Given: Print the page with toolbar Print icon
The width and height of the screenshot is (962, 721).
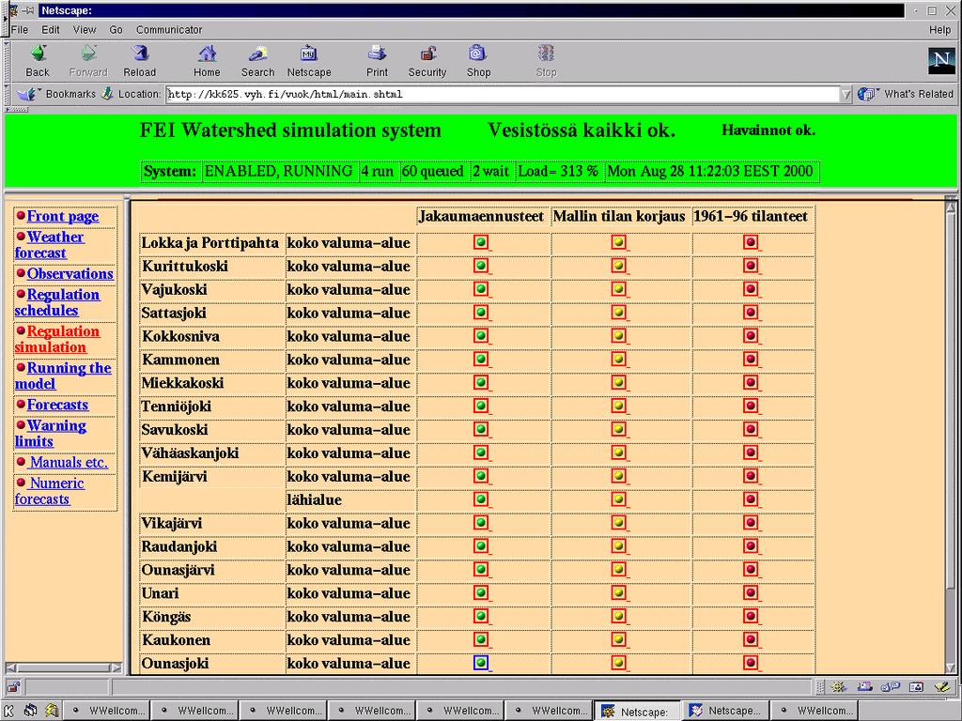Looking at the screenshot, I should click(377, 54).
